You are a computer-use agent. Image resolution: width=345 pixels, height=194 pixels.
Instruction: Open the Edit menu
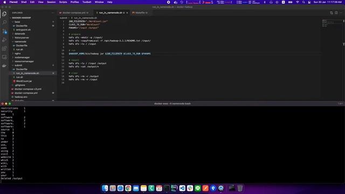(32, 2)
